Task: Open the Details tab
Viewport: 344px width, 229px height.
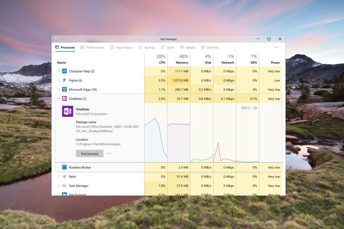Action: point(187,47)
